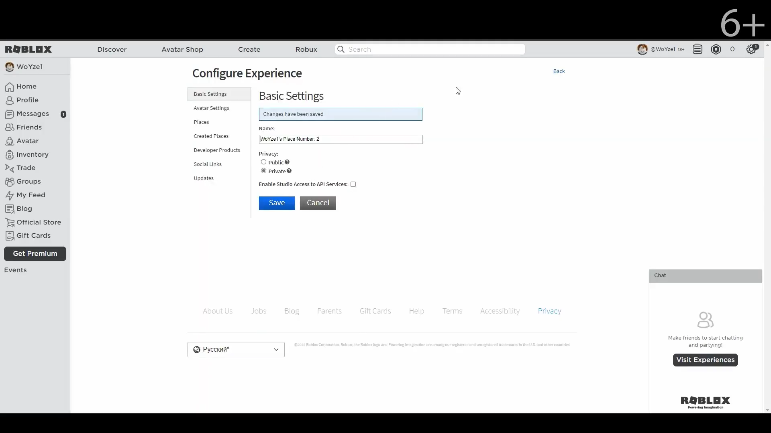Click the Avatar sidebar icon
771x433 pixels.
[x=10, y=141]
